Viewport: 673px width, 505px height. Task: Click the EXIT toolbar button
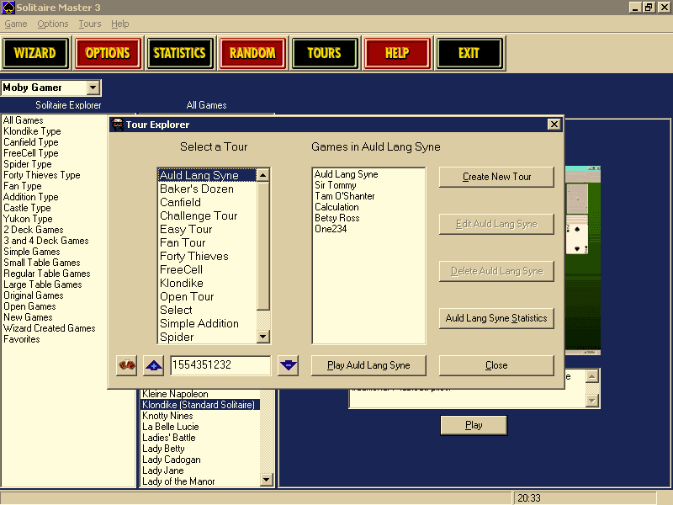coord(469,53)
